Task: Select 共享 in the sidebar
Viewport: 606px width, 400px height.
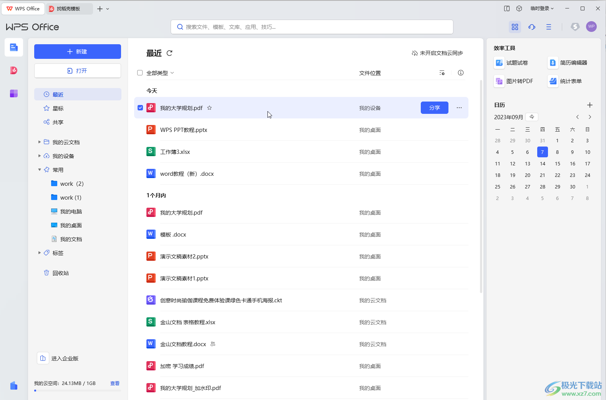Action: [78, 122]
